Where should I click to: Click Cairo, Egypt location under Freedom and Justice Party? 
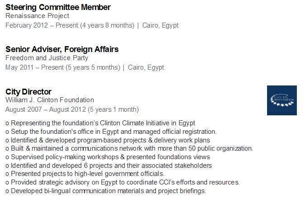click(146, 67)
